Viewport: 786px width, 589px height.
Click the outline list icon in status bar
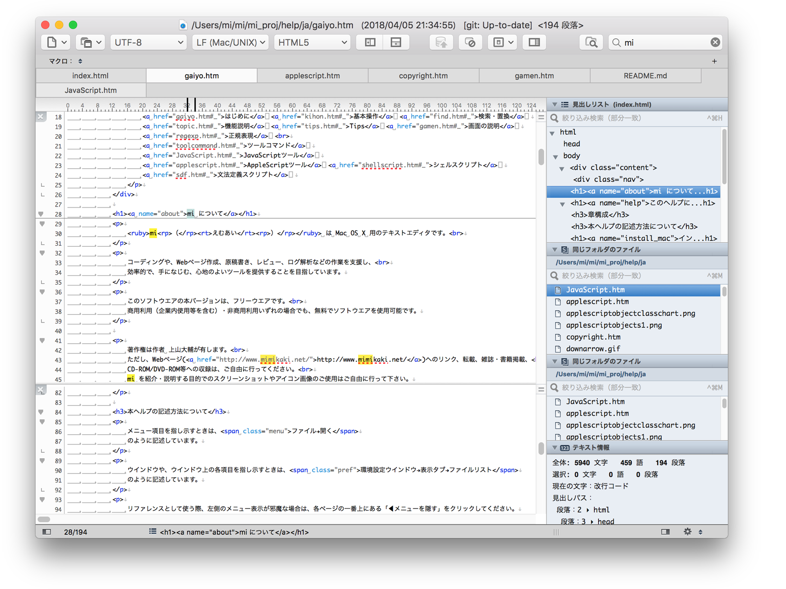click(x=153, y=531)
